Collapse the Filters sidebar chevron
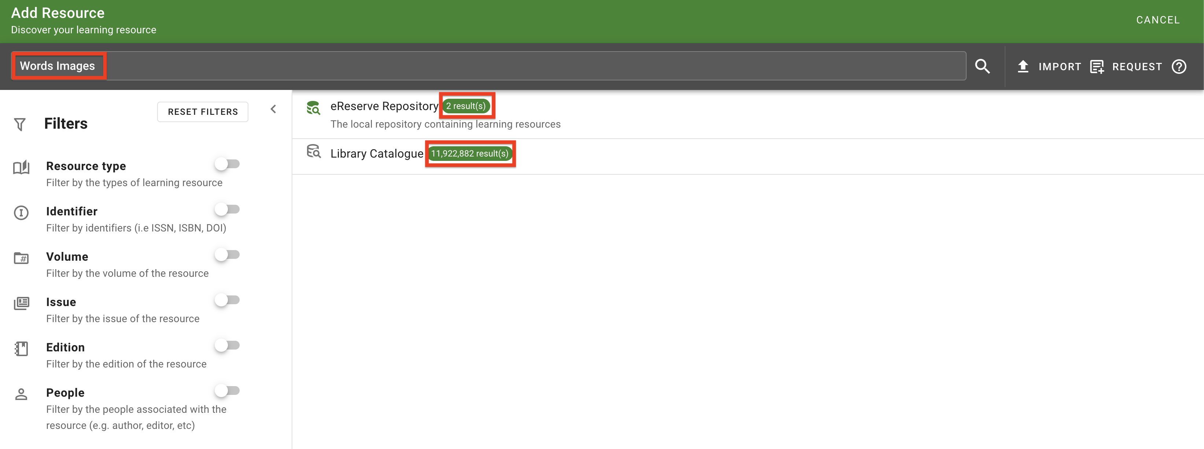 click(x=273, y=109)
